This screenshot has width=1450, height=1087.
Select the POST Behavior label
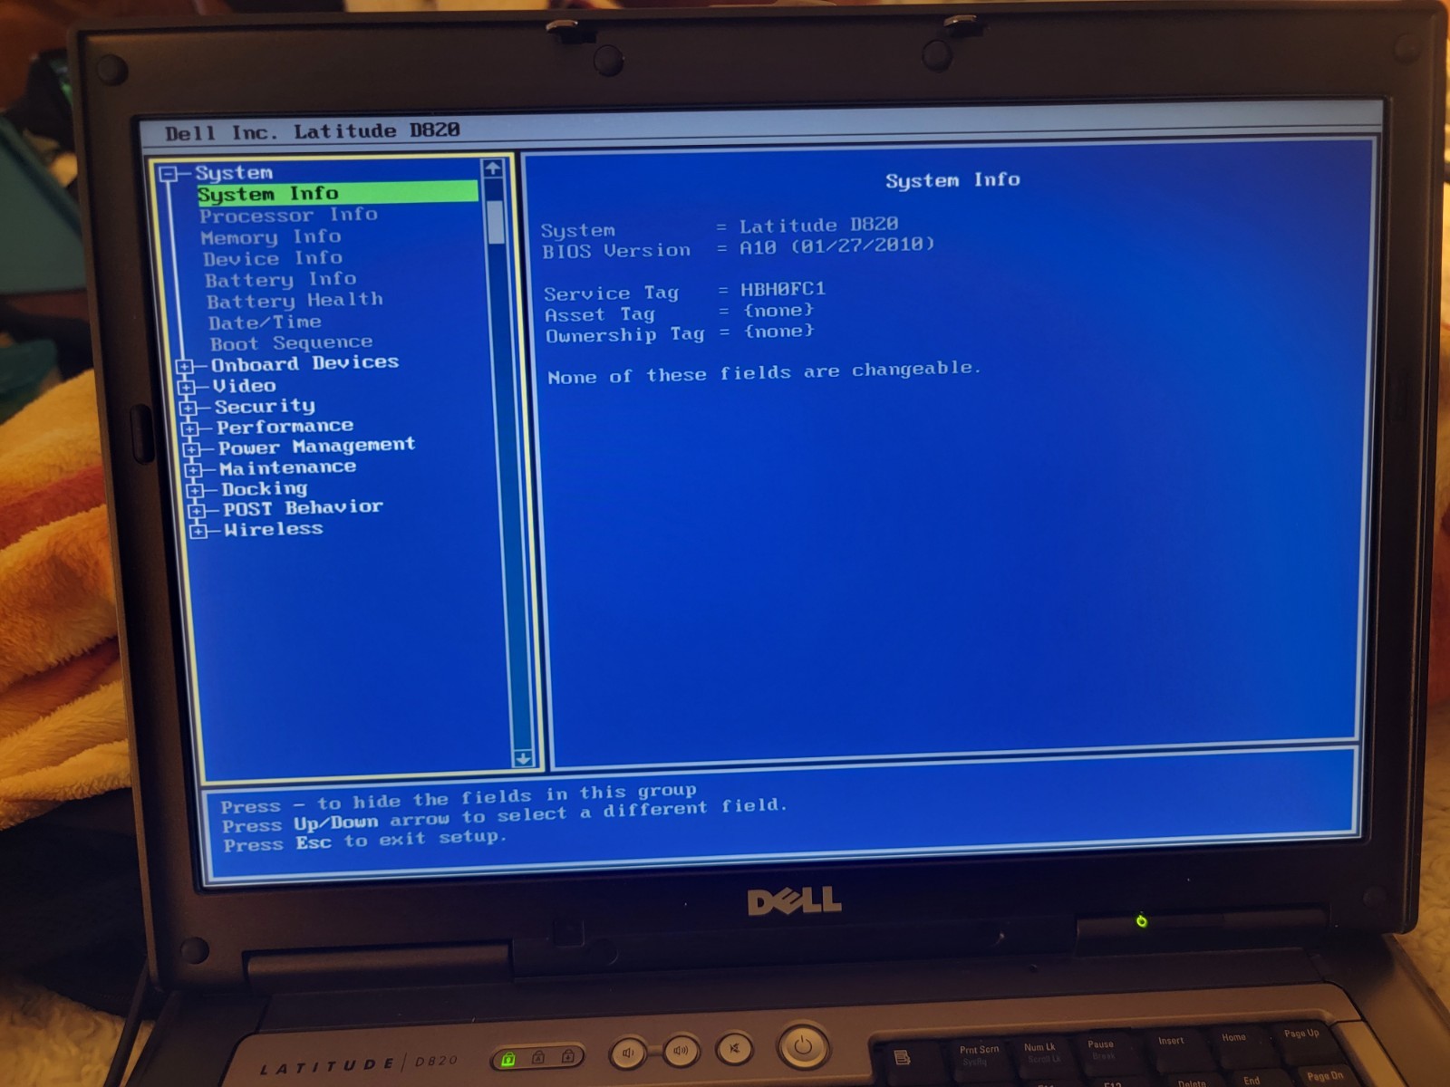coord(303,508)
